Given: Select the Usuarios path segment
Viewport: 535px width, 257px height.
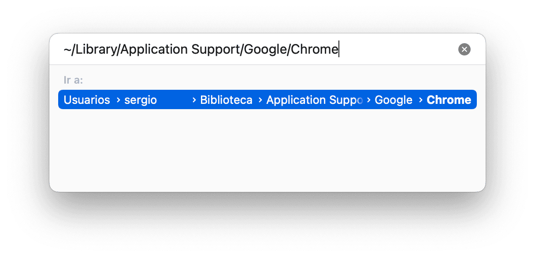Looking at the screenshot, I should coord(87,100).
